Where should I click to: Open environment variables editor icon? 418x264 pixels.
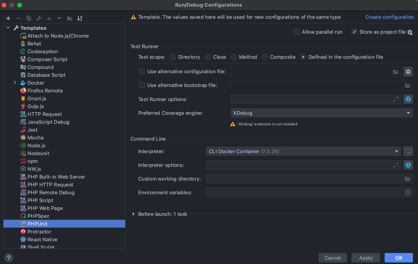pyautogui.click(x=407, y=192)
